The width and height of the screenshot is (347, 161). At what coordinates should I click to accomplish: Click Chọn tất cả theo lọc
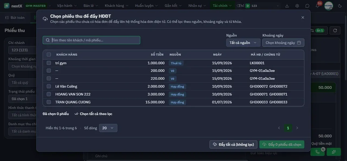click(x=93, y=114)
